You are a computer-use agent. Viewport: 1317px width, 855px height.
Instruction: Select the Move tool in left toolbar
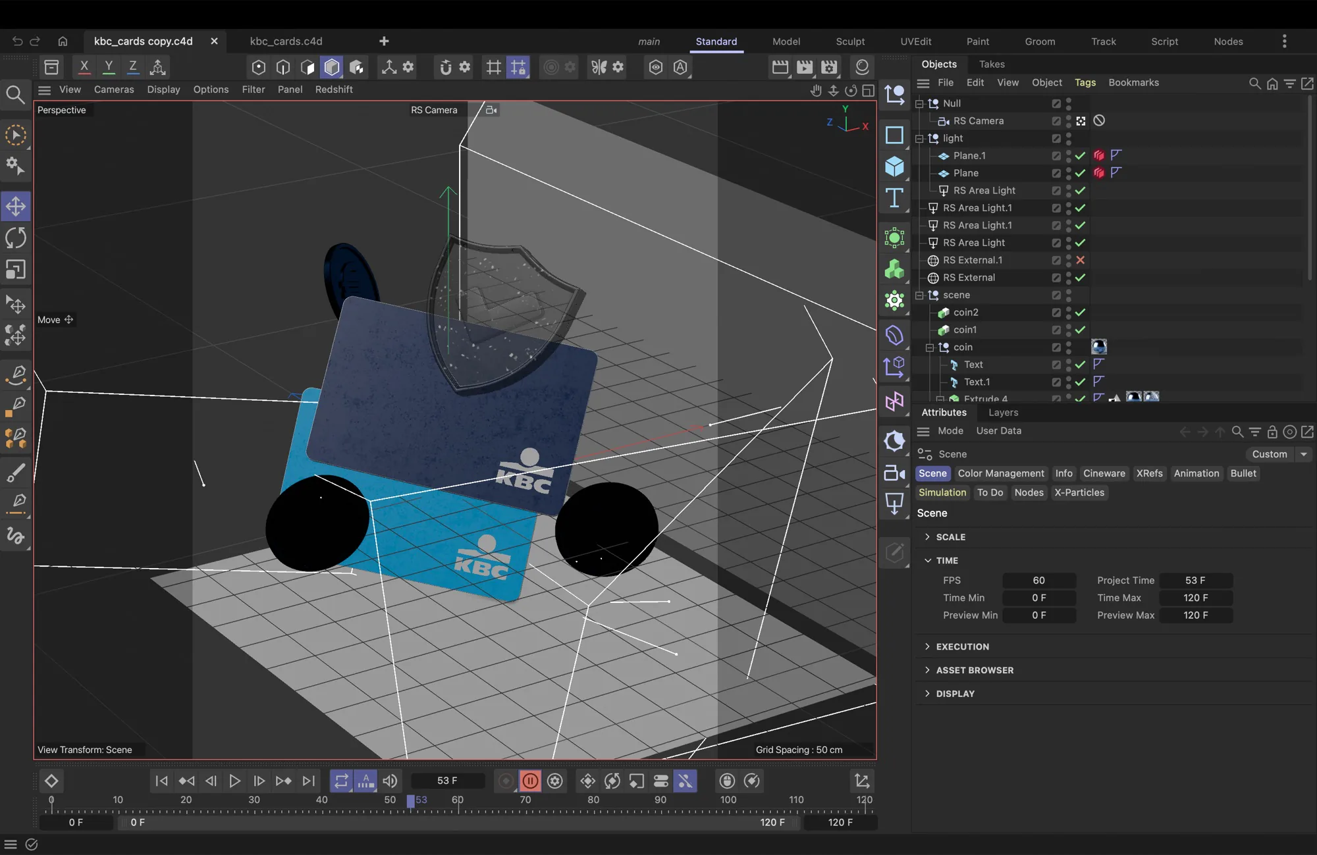pyautogui.click(x=16, y=206)
